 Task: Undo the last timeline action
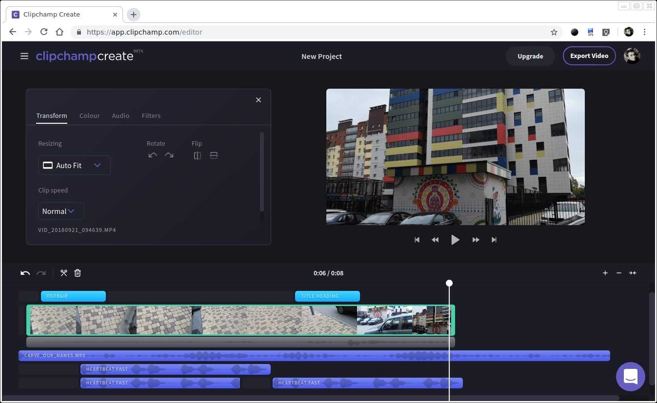25,273
